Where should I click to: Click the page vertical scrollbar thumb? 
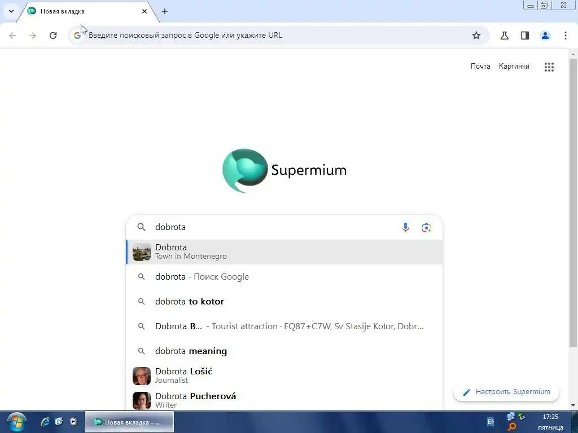[x=573, y=202]
